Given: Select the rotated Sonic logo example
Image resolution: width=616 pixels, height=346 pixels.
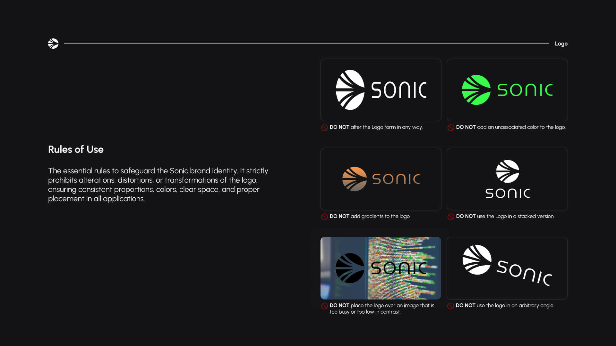Looking at the screenshot, I should pos(507,268).
